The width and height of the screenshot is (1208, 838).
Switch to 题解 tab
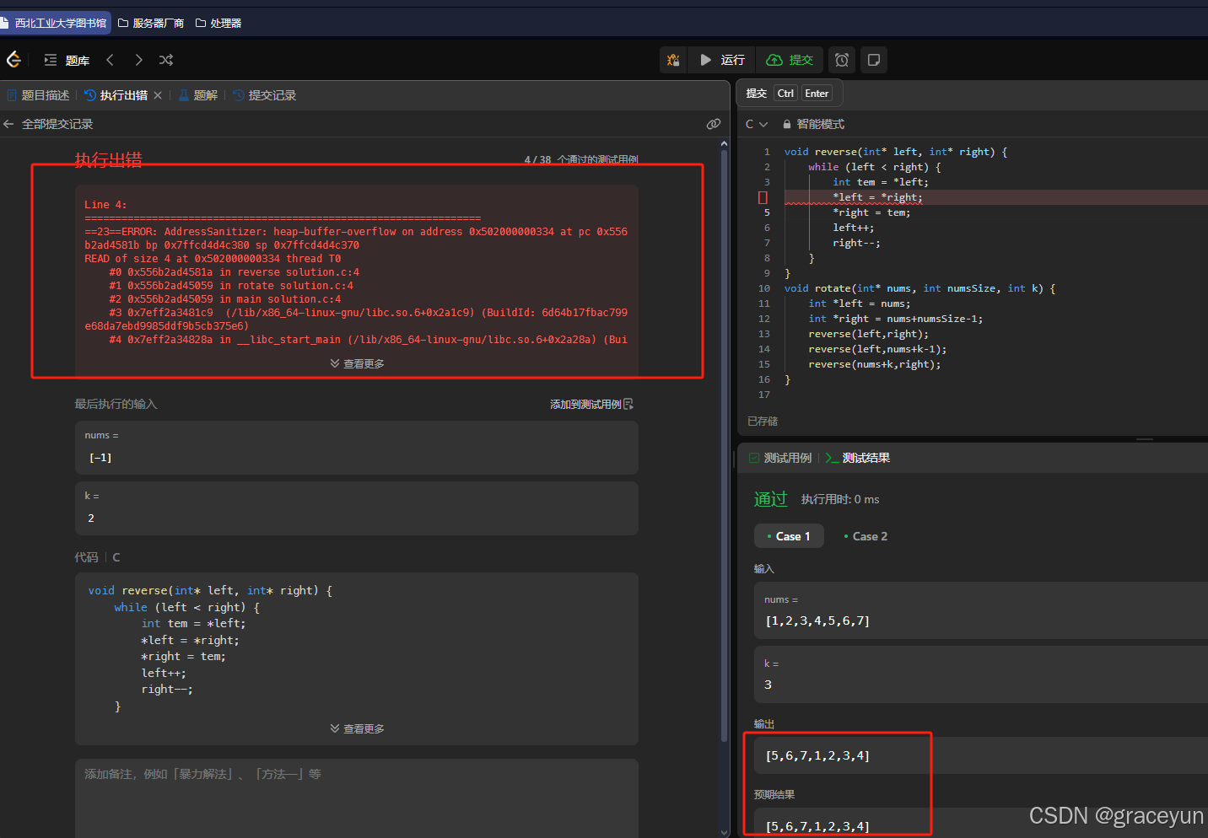(x=198, y=95)
